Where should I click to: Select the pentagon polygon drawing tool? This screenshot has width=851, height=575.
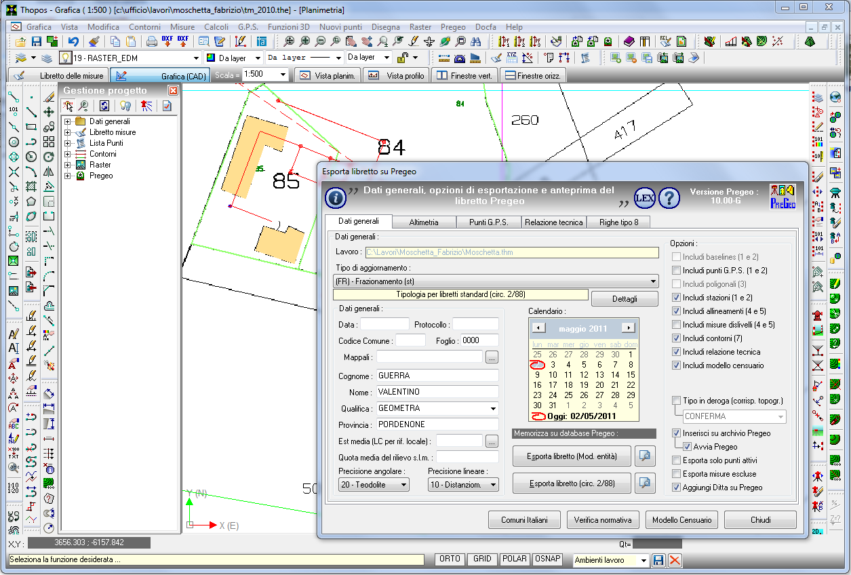tap(31, 201)
